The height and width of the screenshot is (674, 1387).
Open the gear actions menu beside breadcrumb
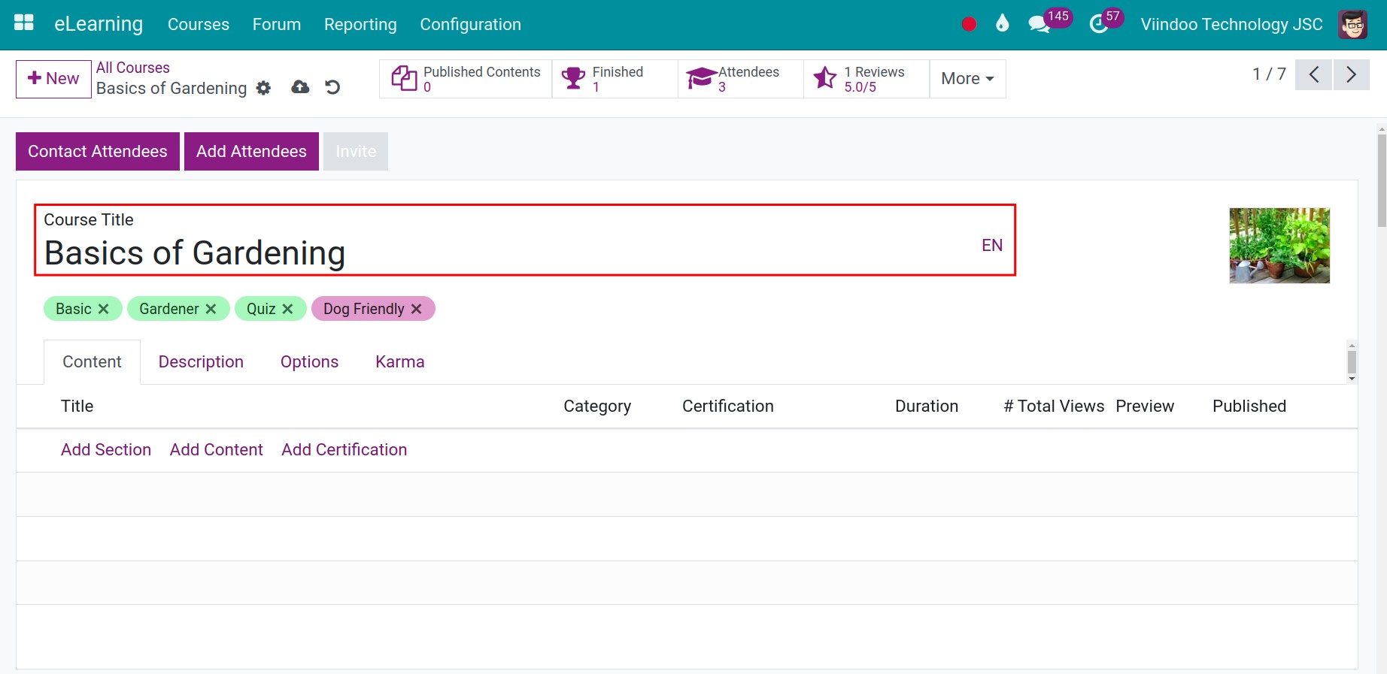[263, 88]
